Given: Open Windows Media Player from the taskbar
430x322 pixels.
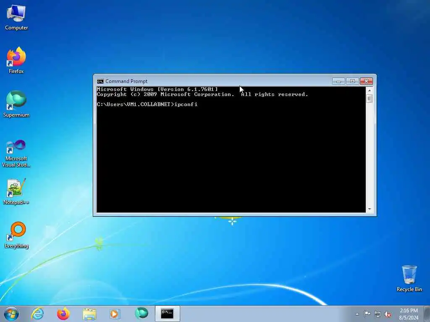Looking at the screenshot, I should coord(115,314).
